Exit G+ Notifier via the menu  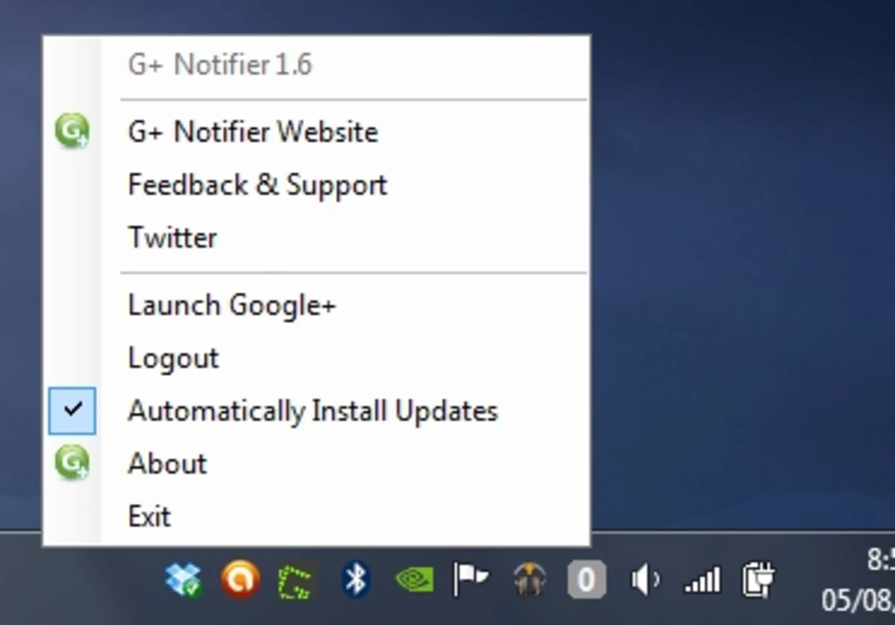[x=317, y=516]
